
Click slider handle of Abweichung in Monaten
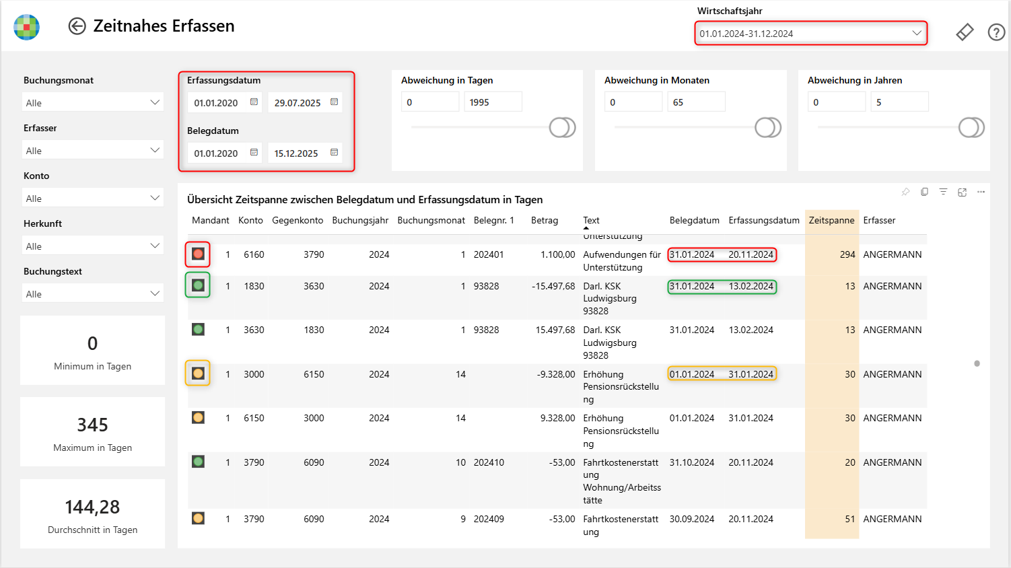pos(768,127)
